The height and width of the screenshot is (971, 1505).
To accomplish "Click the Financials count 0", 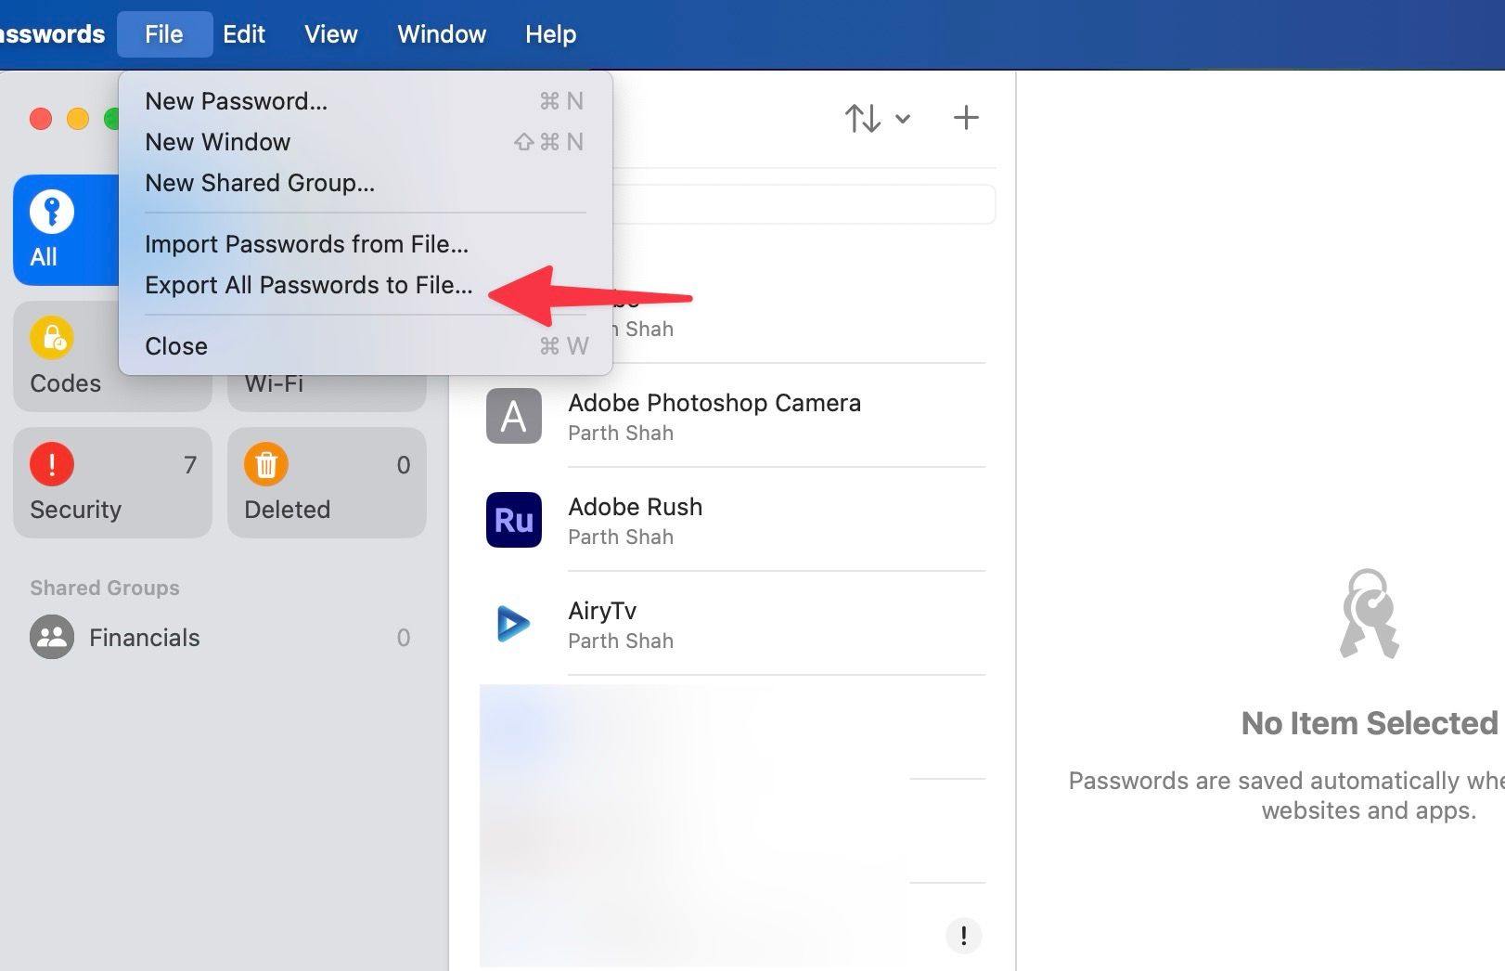I will coord(404,638).
